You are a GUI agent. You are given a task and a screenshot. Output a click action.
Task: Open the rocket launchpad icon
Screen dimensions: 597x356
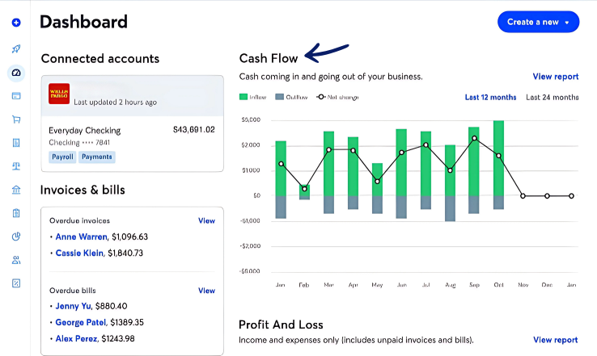[16, 49]
